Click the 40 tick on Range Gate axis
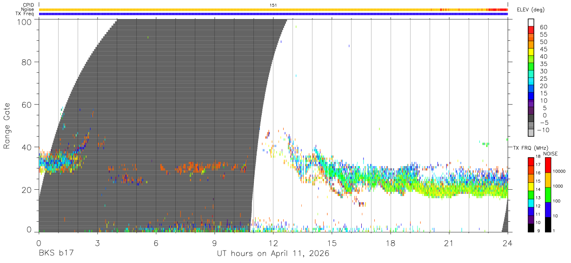This screenshot has width=571, height=263. click(26, 147)
